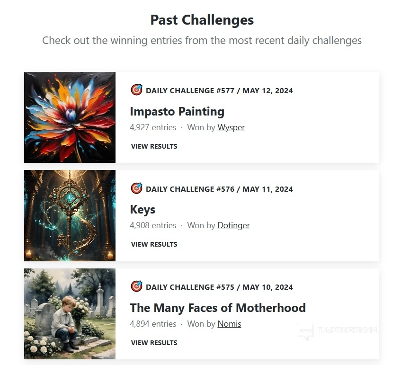Image resolution: width=401 pixels, height=365 pixels.
Task: Click the Past Challenges heading
Action: 202,20
